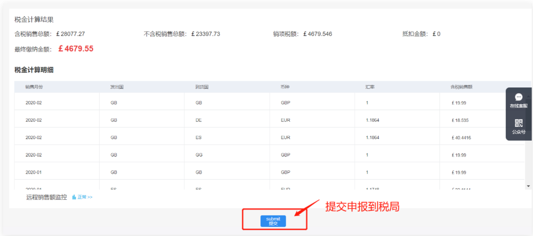This screenshot has width=533, height=236.
Task: Click the 含税销售总额 £28077.27 value
Action: coord(70,34)
